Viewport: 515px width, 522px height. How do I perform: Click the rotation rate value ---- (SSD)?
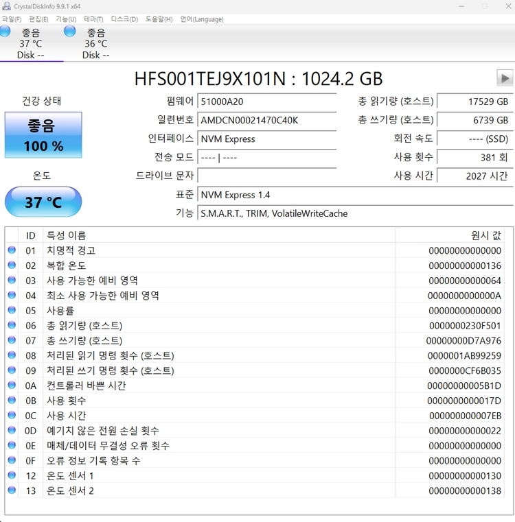[x=475, y=139]
